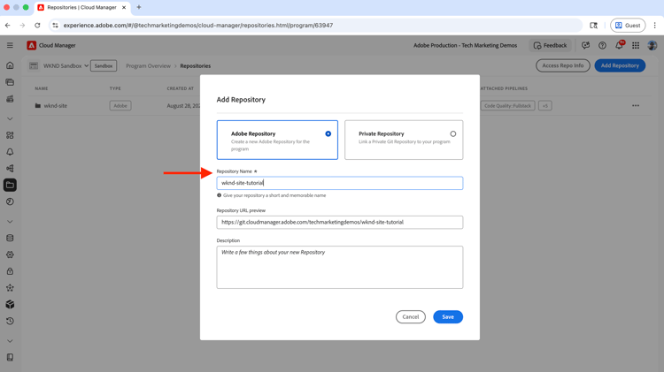664x372 pixels.
Task: Open the star icon in sidebar
Action: point(10,288)
